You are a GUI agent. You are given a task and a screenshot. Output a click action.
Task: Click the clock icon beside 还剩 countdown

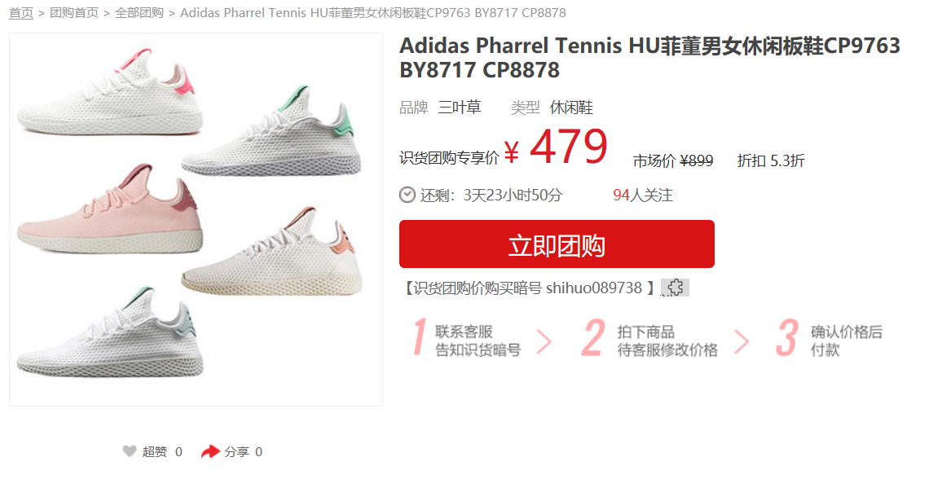coord(407,195)
